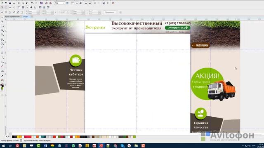Screen dimensions: 264x148
Task: Open the zoom level dropdown
Action: (64, 3)
